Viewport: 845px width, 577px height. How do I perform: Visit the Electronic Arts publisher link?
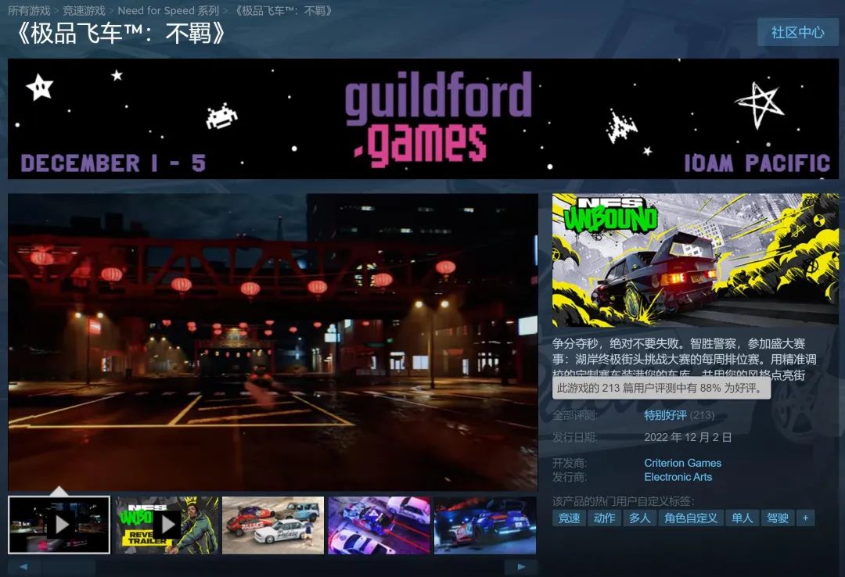point(678,476)
